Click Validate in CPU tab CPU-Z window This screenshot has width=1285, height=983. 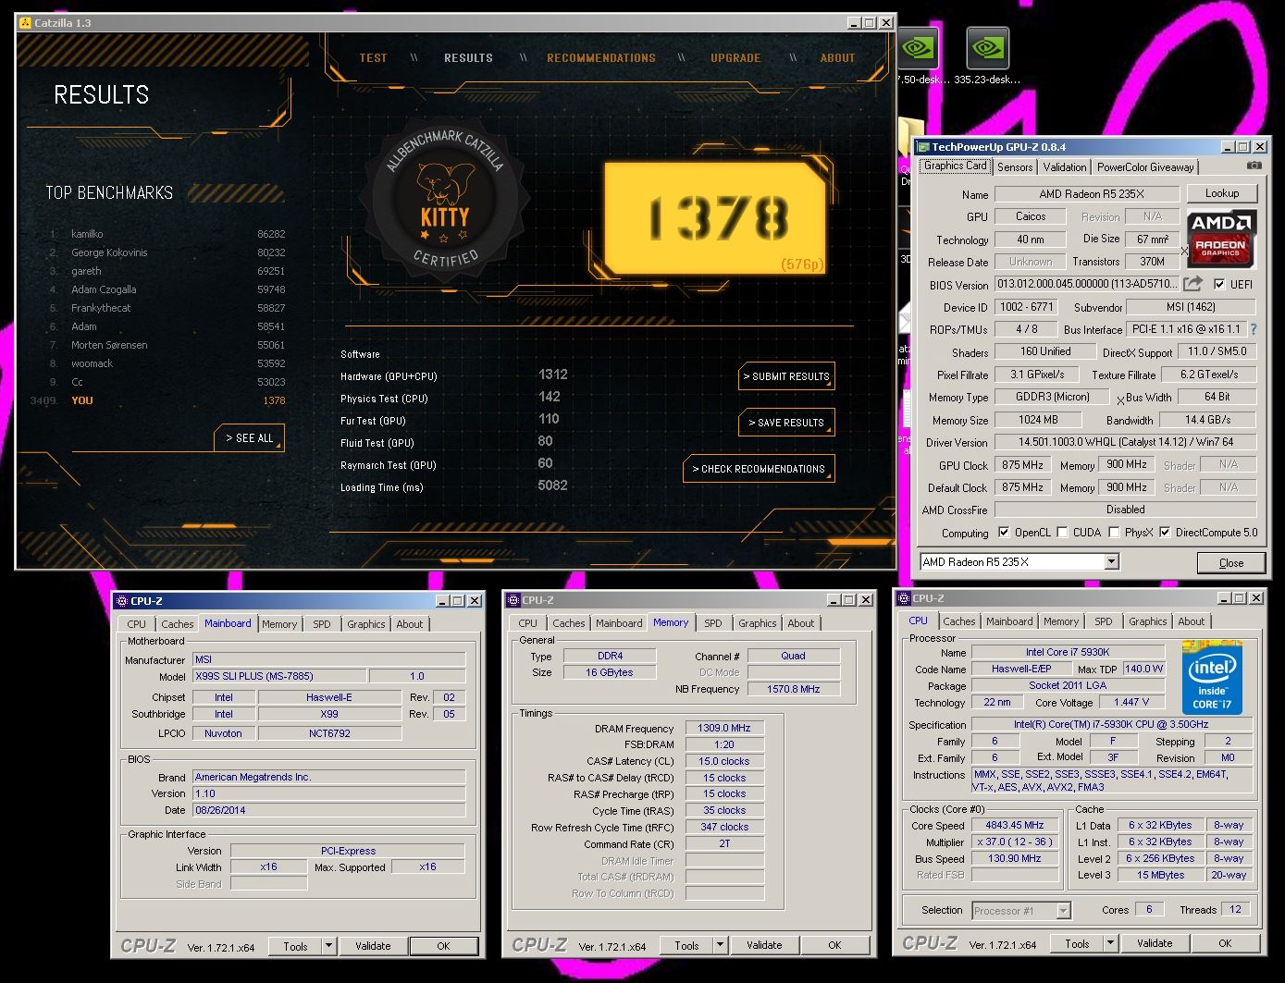(1155, 943)
